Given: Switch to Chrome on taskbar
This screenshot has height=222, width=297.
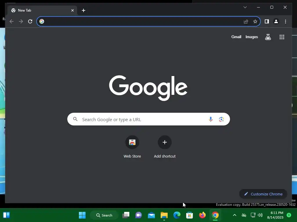Looking at the screenshot, I should [215, 215].
